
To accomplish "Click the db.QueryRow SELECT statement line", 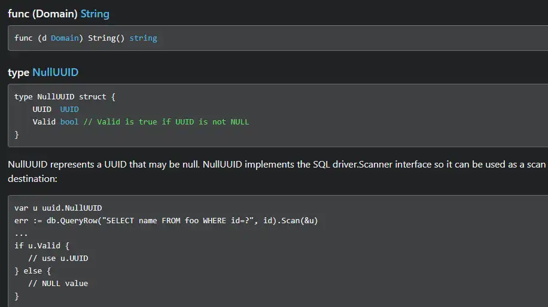I will click(166, 220).
